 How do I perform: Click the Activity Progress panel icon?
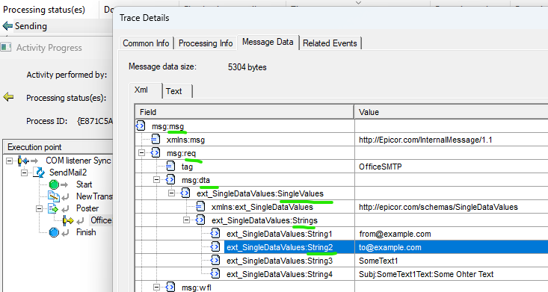5,47
